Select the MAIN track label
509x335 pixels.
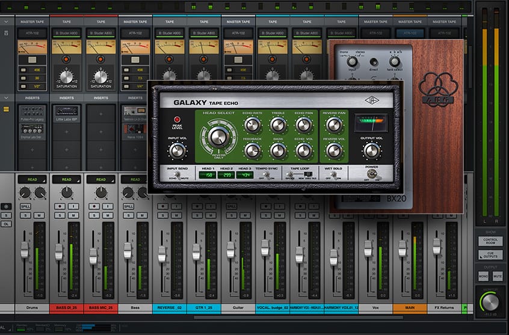coord(410,307)
